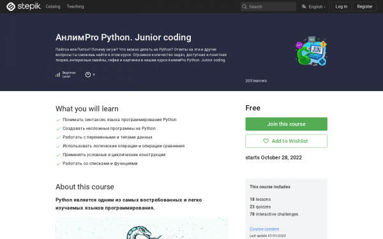Click the '78 interactive challenges' text
Image resolution: width=383 pixels, height=239 pixels.
pyautogui.click(x=274, y=214)
